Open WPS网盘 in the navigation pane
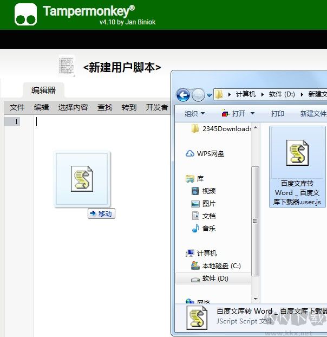Image resolution: width=327 pixels, height=337 pixels. pos(205,154)
